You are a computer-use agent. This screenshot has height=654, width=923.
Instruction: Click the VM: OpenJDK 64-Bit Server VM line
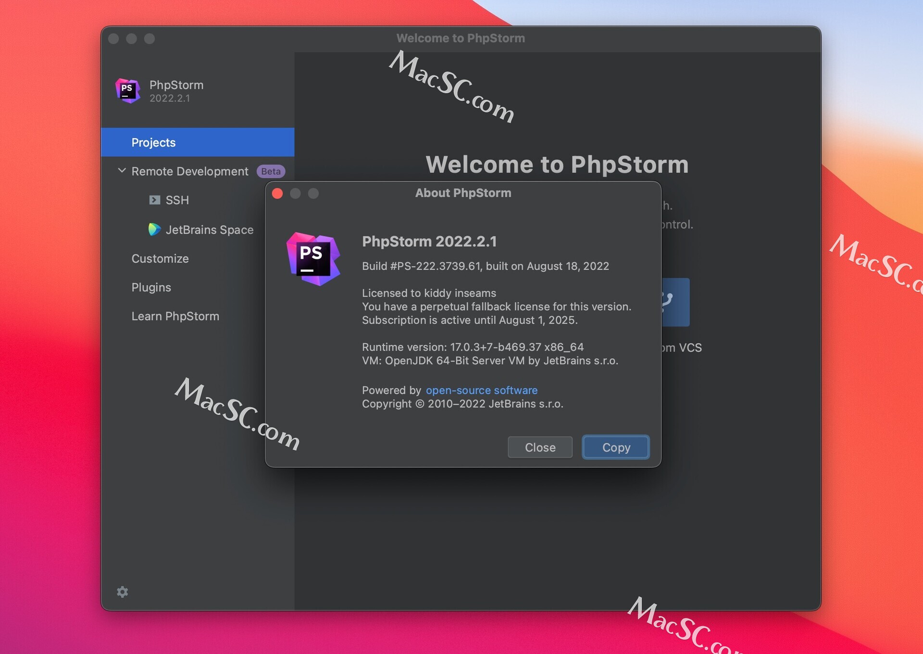pos(490,360)
